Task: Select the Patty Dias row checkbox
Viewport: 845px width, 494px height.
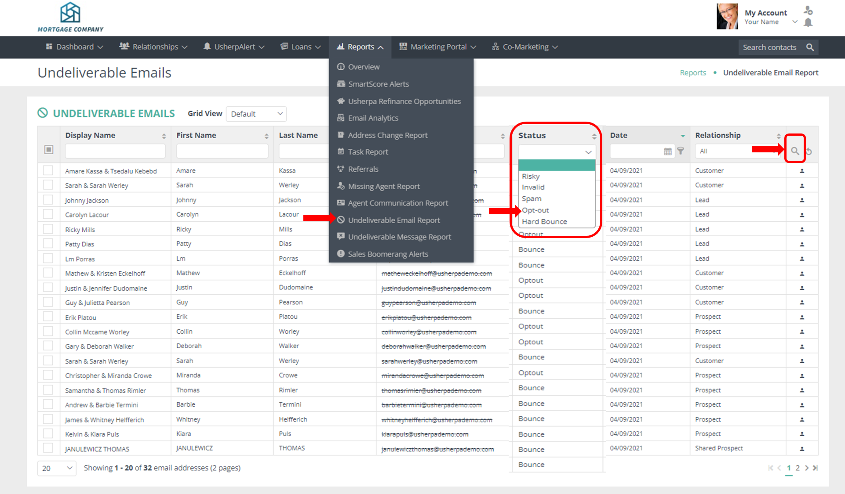Action: coord(48,244)
